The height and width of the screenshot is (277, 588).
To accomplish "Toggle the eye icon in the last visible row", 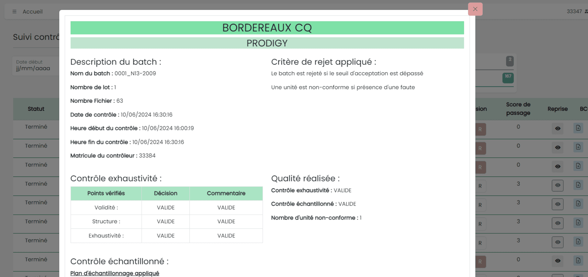I will 557,261.
